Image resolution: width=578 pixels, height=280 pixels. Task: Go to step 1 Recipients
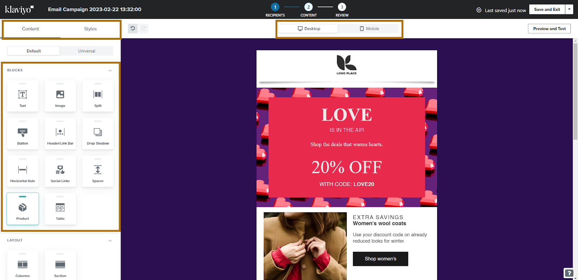(275, 10)
